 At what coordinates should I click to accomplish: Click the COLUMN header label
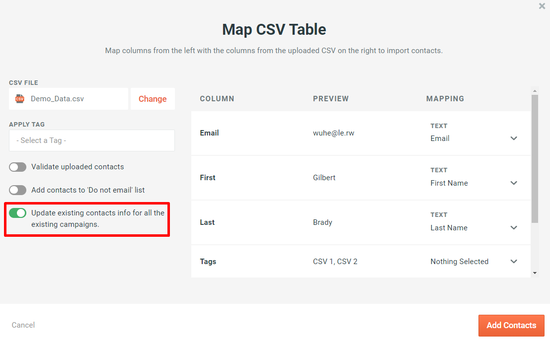click(x=217, y=99)
